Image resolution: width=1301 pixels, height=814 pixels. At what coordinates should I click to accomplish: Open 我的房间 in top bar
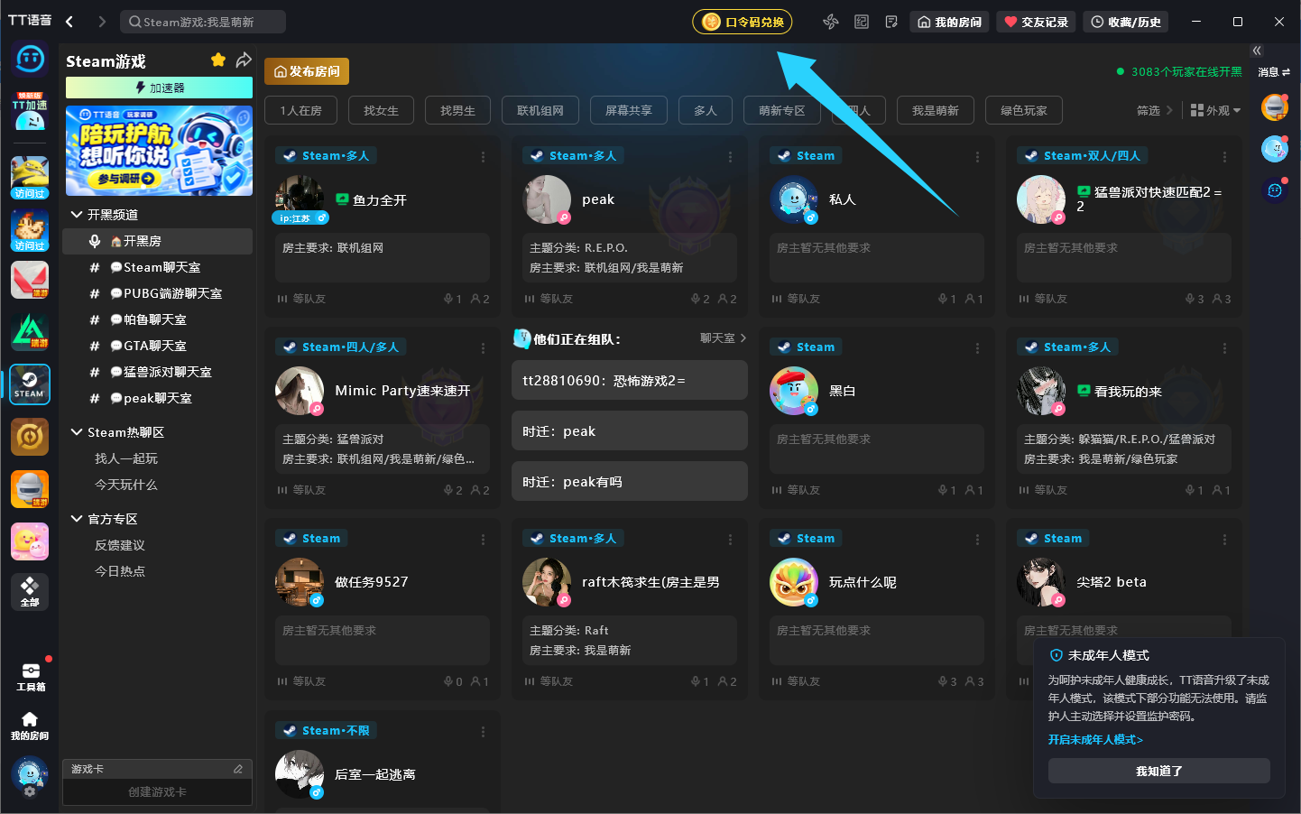click(949, 22)
